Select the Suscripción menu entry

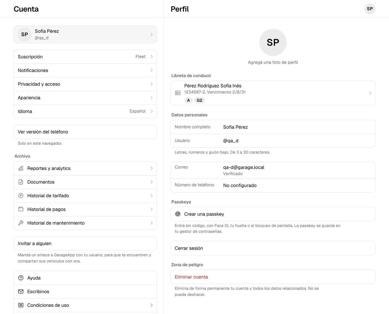85,57
